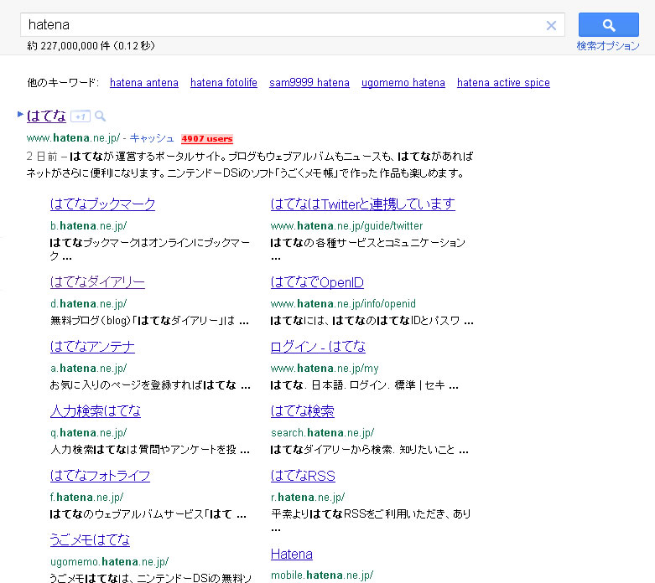Open the main はてな result title

(46, 116)
